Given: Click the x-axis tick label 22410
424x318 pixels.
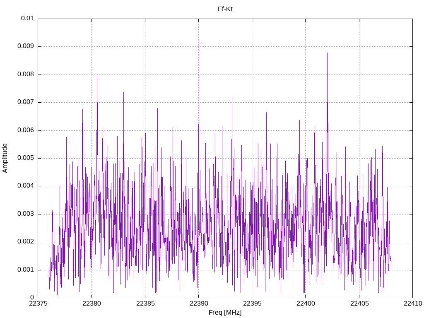Looking at the screenshot, I should (413, 304).
